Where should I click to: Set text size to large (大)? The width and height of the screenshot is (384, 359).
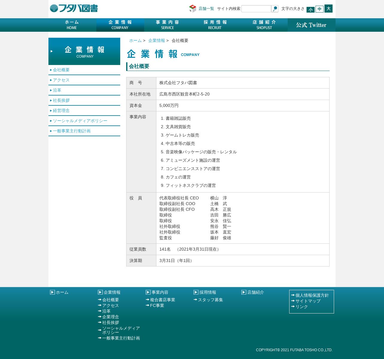(328, 9)
